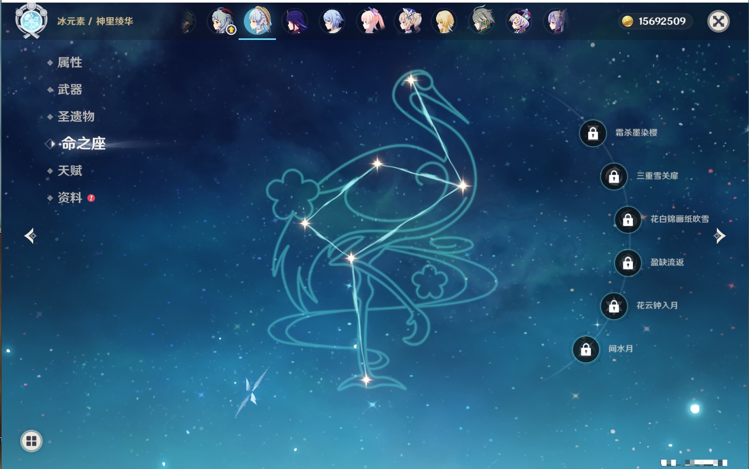Open the locked constellation 霜杀墨染樱

pos(593,133)
